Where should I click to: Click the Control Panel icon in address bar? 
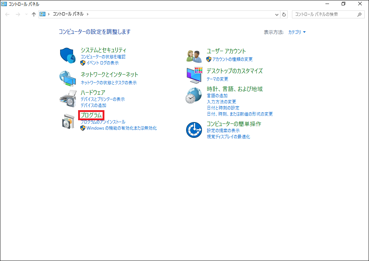tap(42, 14)
